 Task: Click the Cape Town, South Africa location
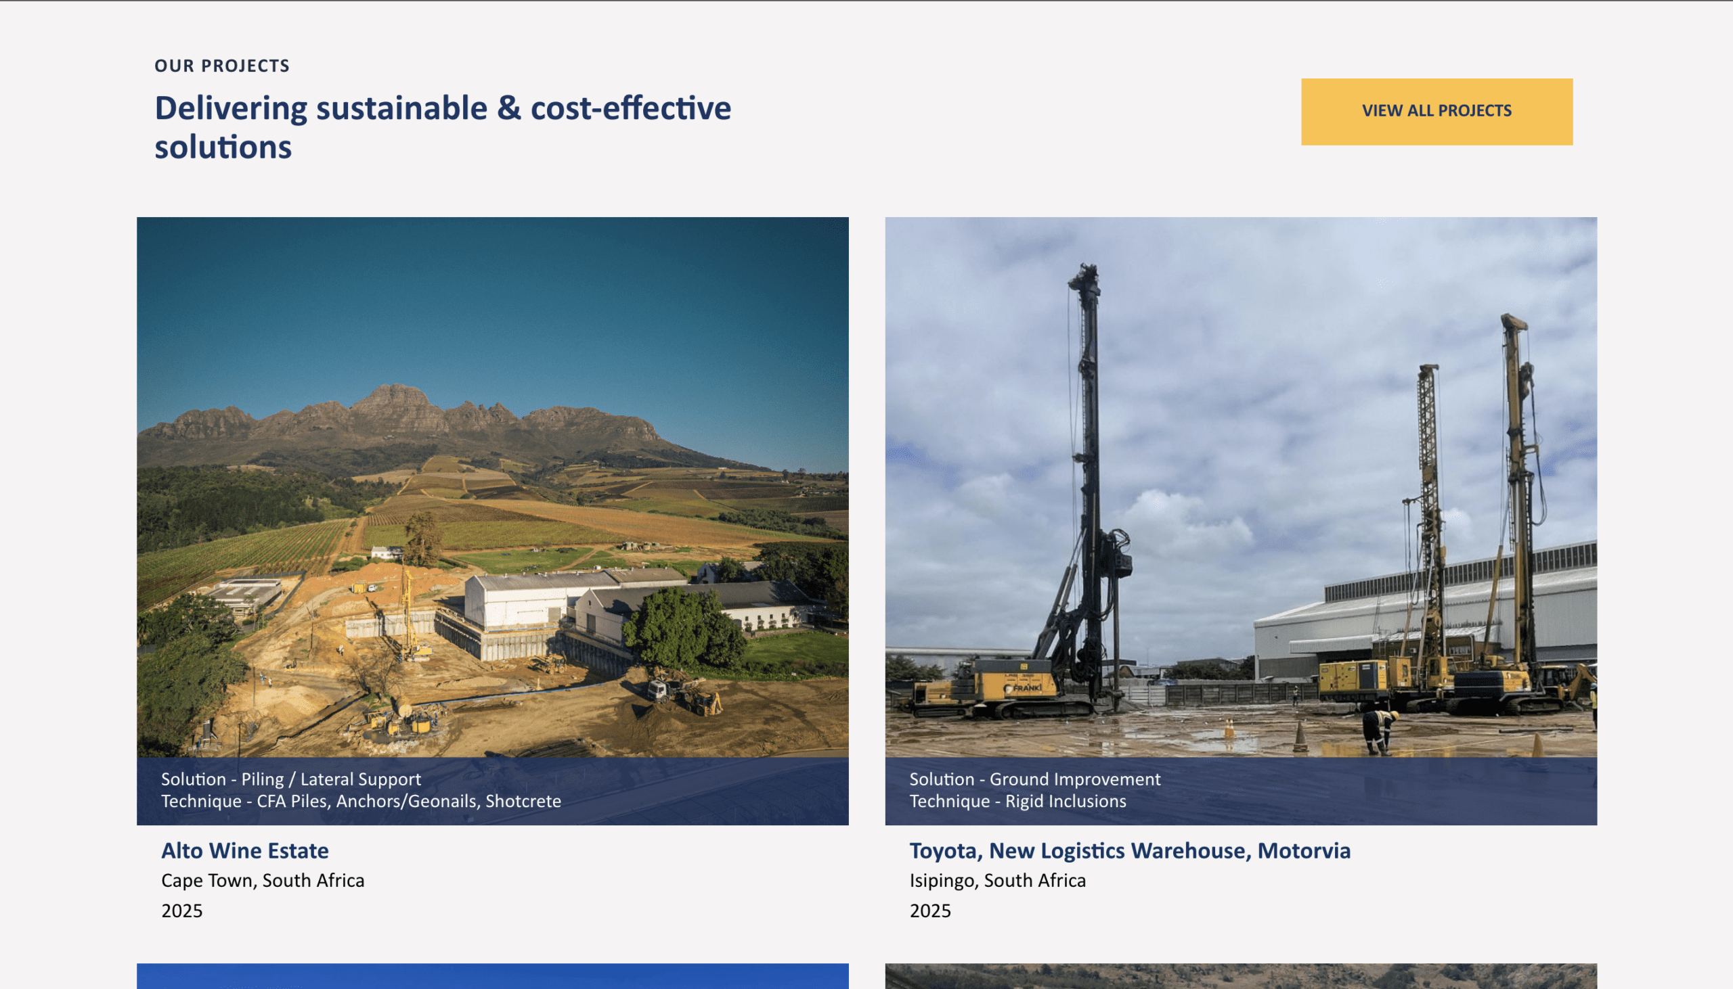[263, 880]
